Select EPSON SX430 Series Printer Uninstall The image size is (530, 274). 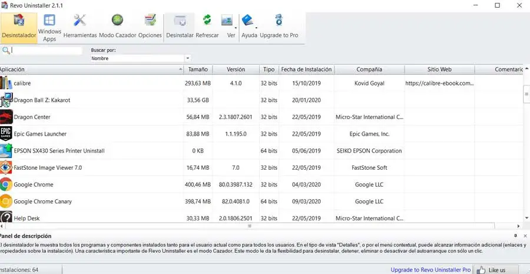point(59,151)
